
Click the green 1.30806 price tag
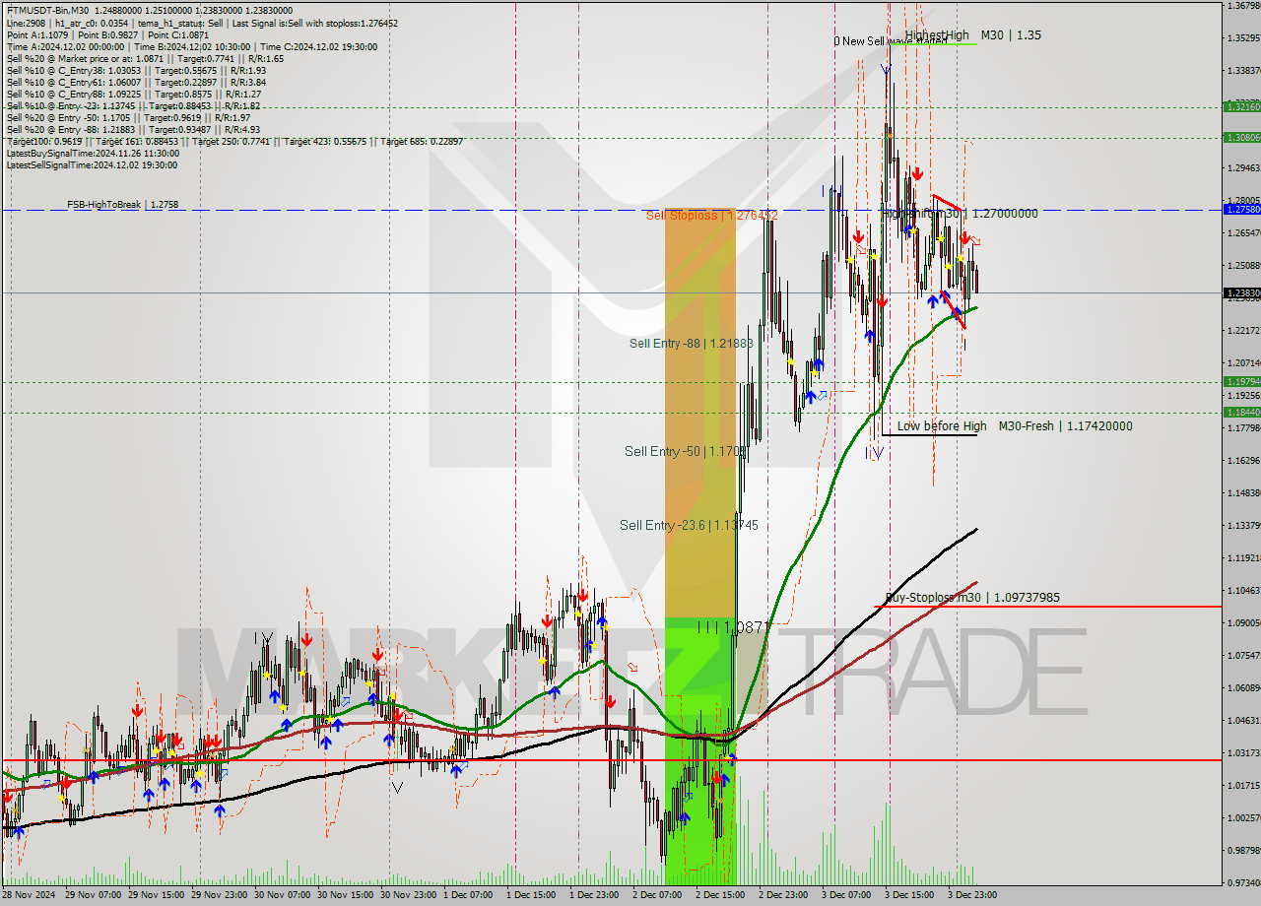[x=1241, y=137]
